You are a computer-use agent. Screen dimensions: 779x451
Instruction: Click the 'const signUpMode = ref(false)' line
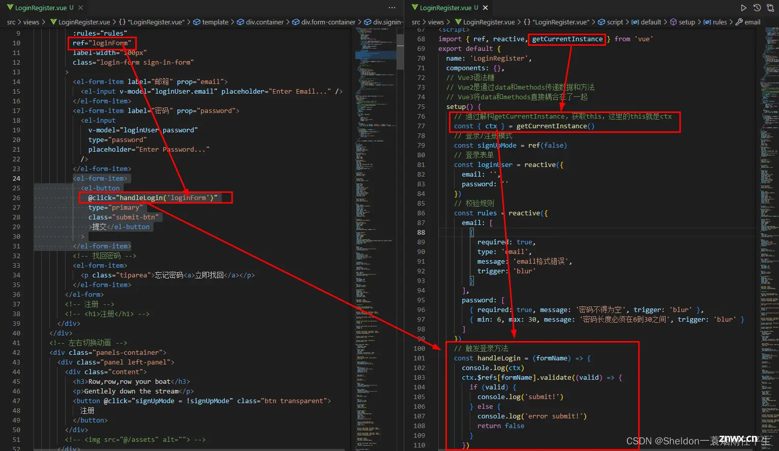(511, 146)
